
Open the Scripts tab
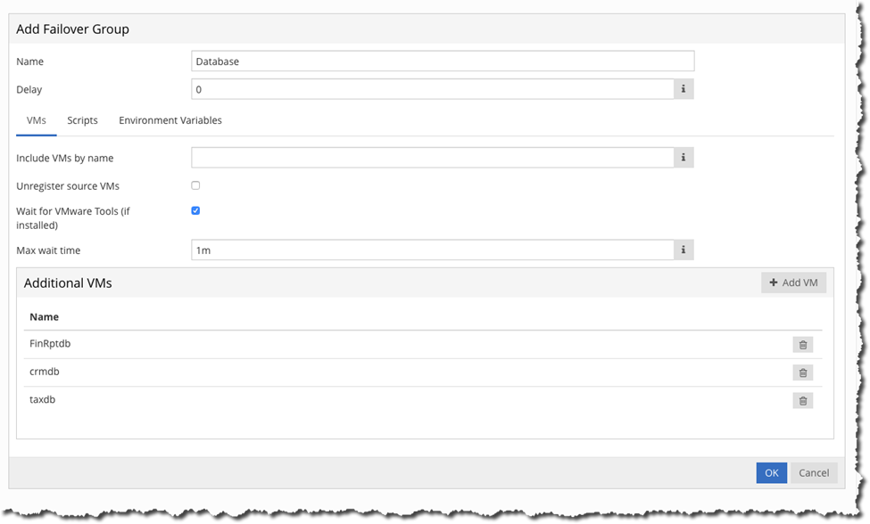click(x=82, y=120)
